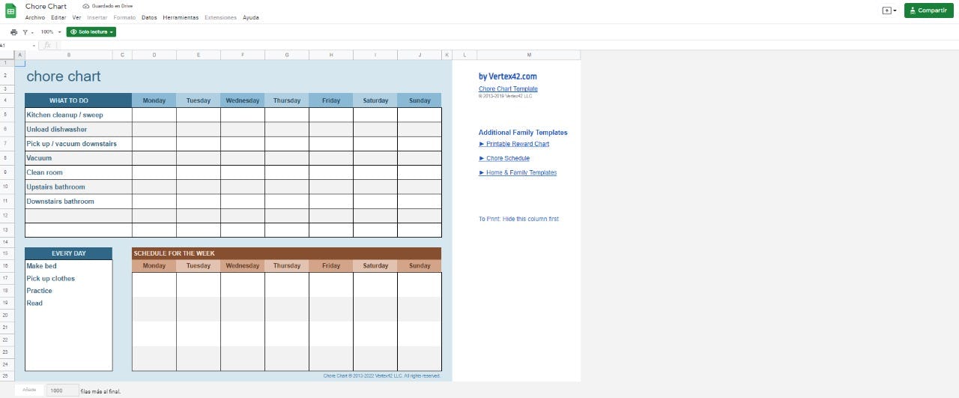This screenshot has width=959, height=398.
Task: Open the zoom 100% dropdown
Action: [51, 32]
